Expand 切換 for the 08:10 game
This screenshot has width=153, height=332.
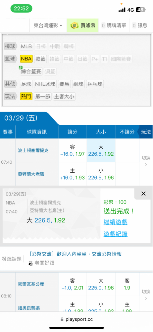146,295
